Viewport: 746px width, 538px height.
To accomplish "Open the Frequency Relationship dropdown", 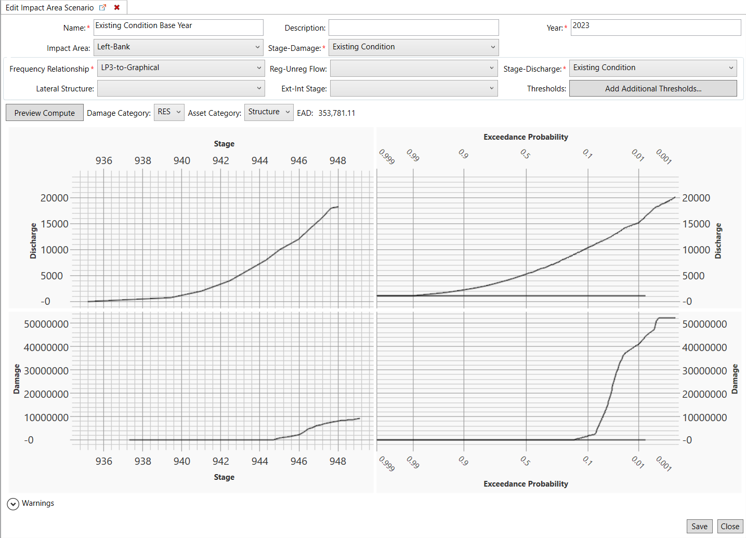I will 181,68.
